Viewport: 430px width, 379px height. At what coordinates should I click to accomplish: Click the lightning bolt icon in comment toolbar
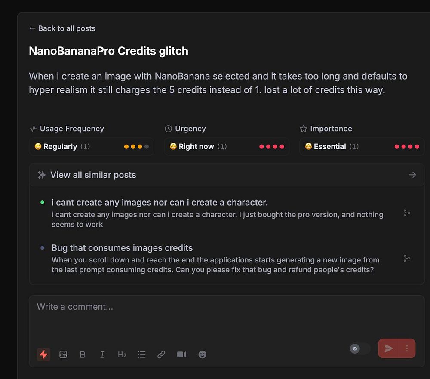(x=43, y=354)
